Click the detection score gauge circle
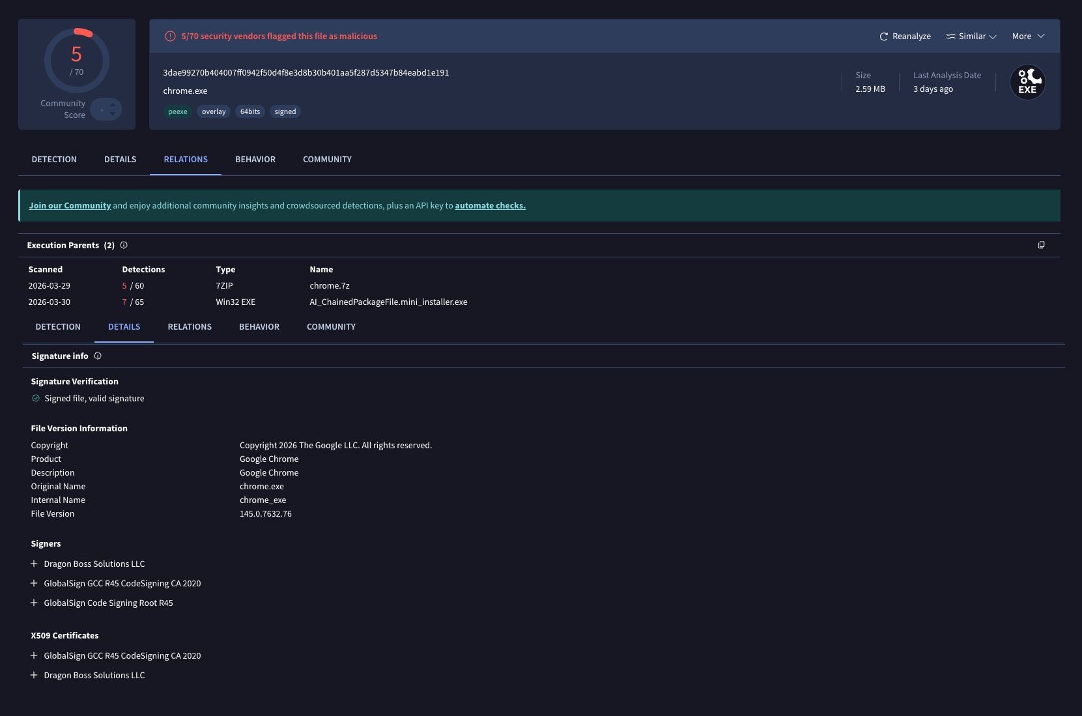The image size is (1082, 716). [76, 60]
